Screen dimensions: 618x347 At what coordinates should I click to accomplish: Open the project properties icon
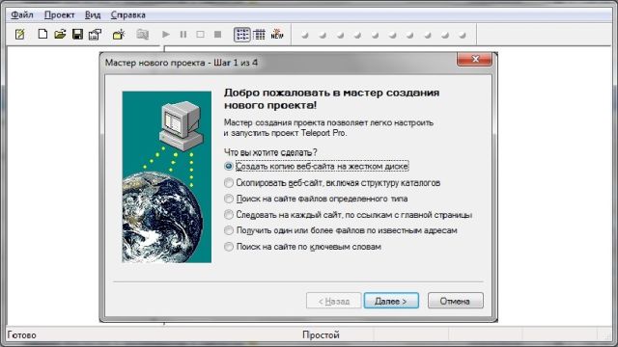point(95,35)
